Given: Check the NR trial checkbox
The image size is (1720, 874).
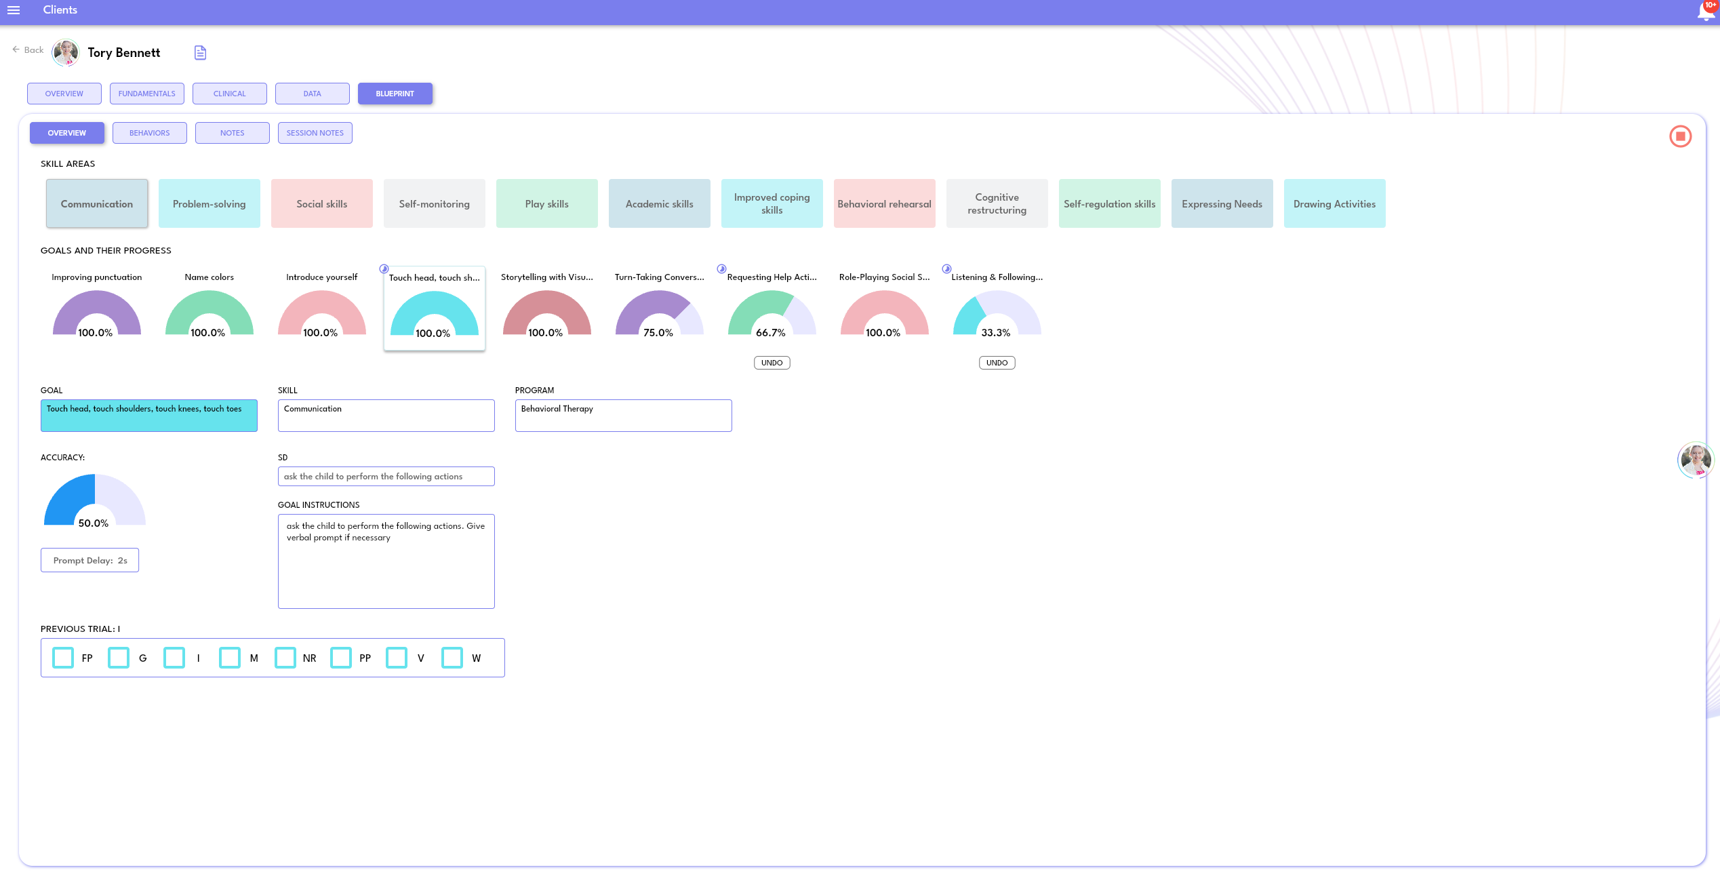Looking at the screenshot, I should click(285, 658).
